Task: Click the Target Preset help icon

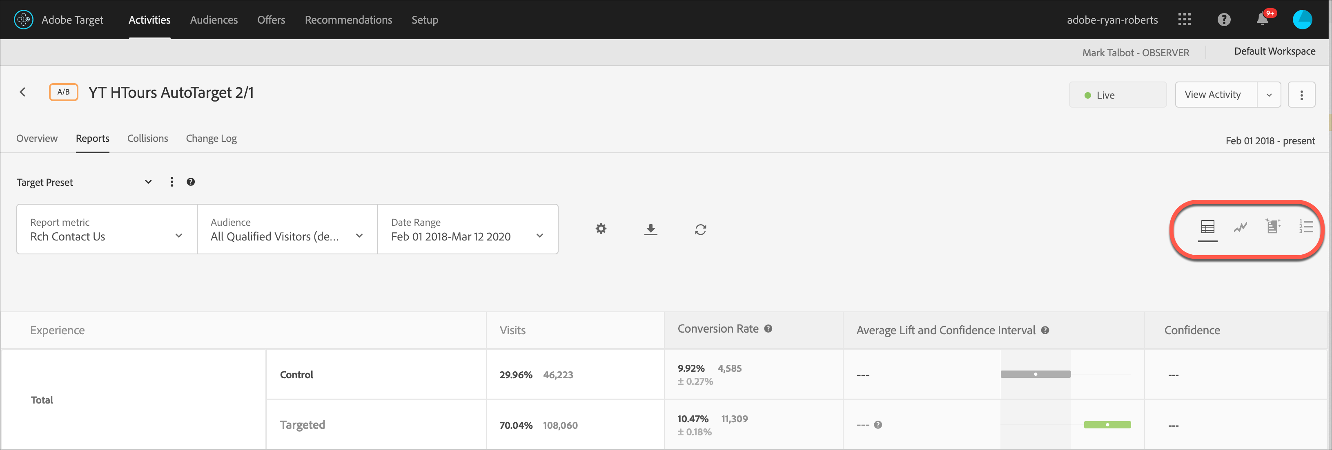Action: 191,182
